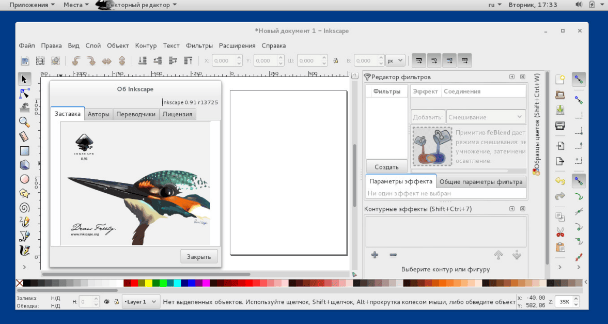The width and height of the screenshot is (608, 324).
Task: Click the printer icon in command bar
Action: (560, 126)
